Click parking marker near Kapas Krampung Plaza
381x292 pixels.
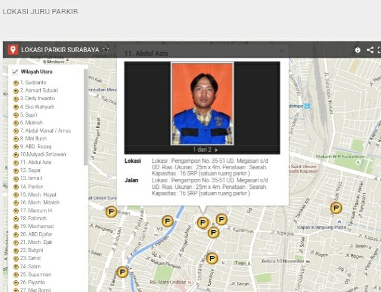336,208
